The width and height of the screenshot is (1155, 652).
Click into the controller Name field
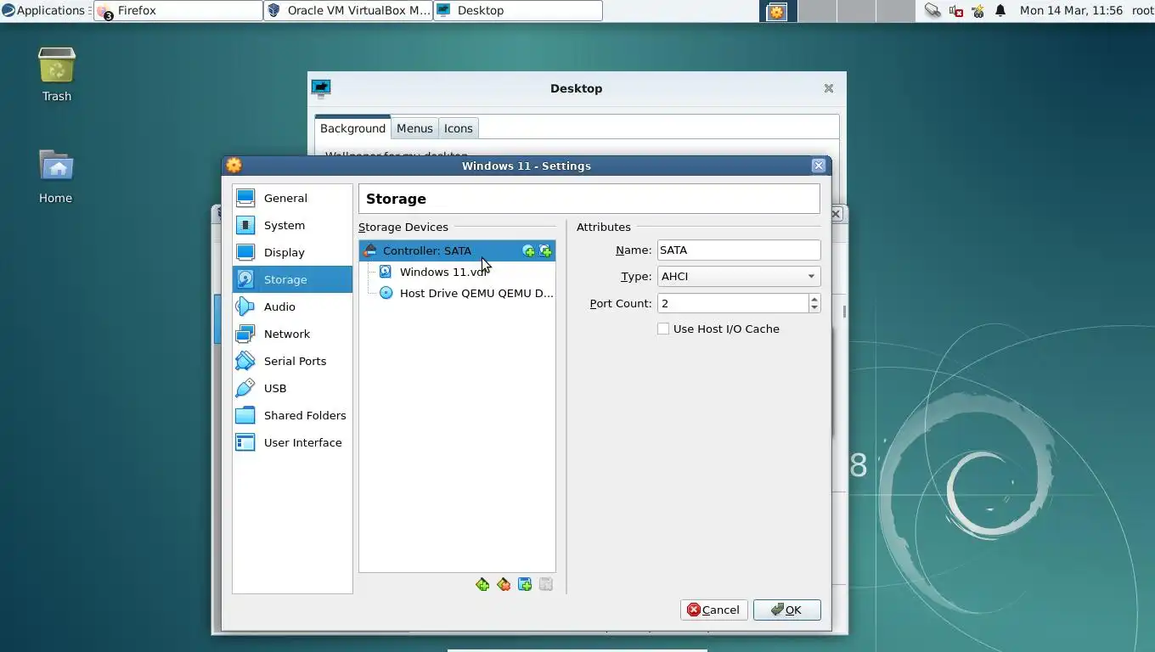739,250
